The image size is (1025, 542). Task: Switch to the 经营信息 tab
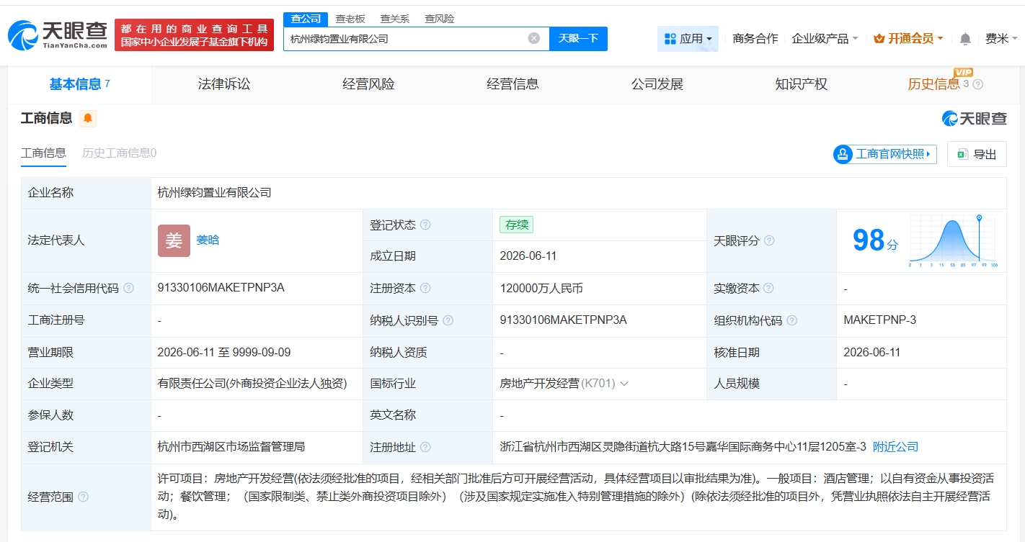click(x=512, y=84)
